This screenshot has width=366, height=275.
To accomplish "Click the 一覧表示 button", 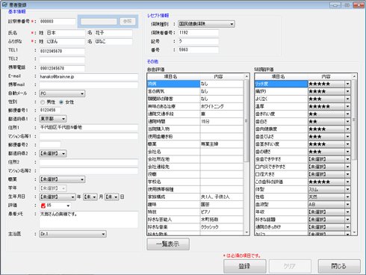I will [168, 244].
